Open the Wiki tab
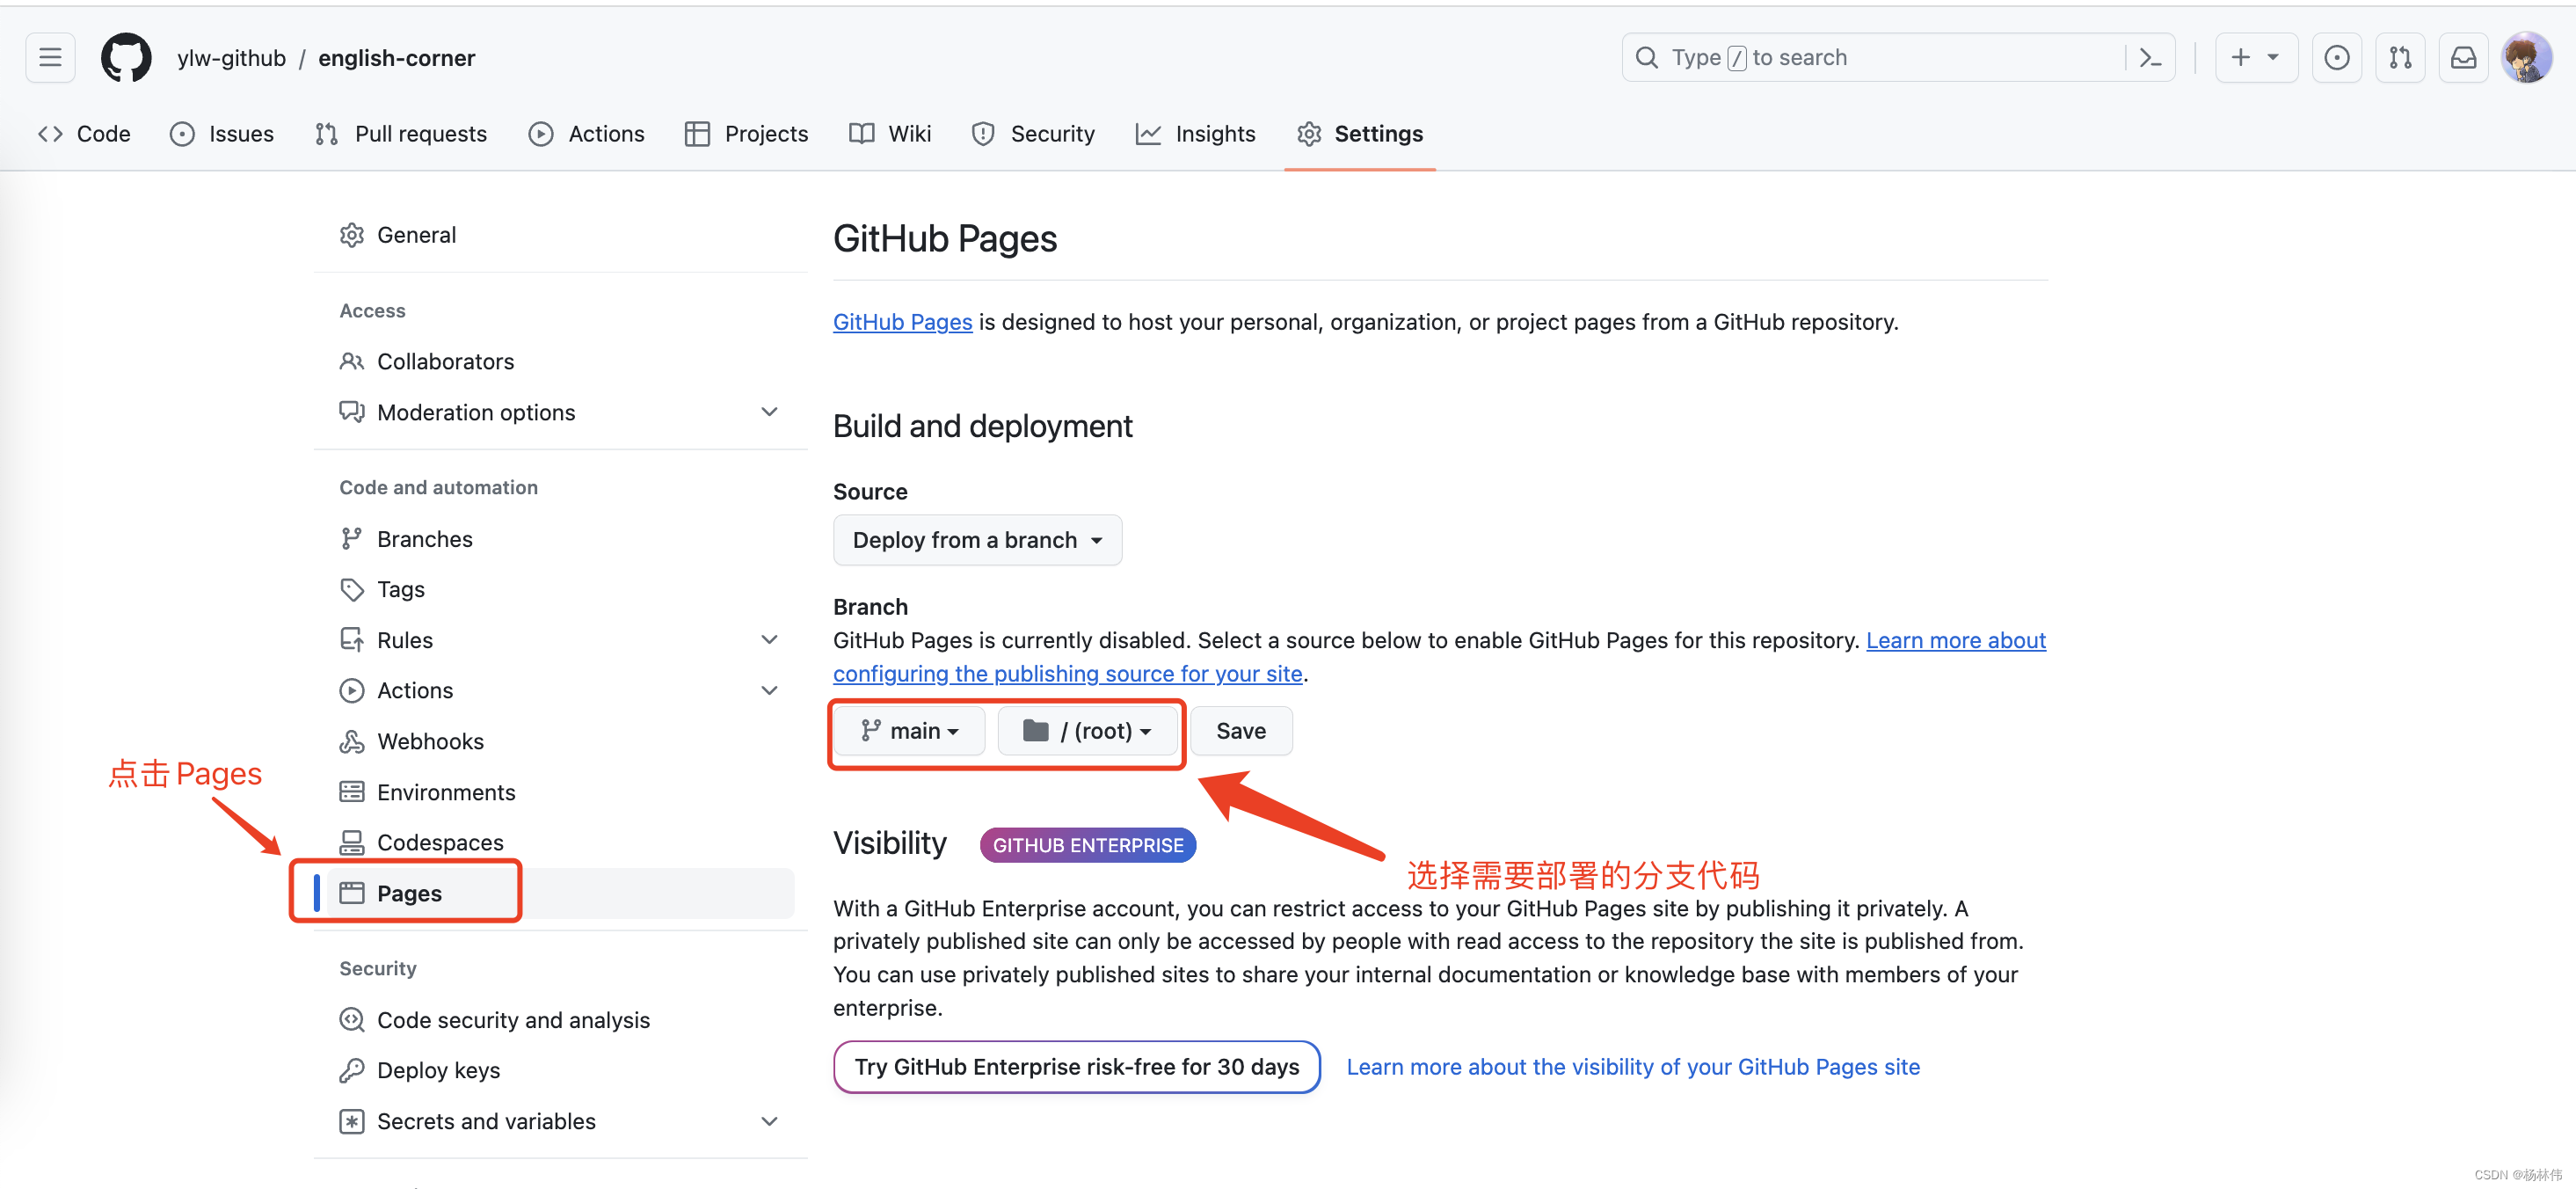This screenshot has width=2576, height=1189. point(890,134)
